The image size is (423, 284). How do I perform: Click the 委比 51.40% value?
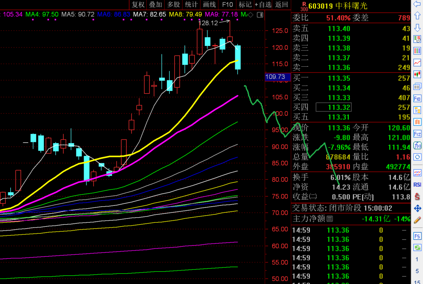pyautogui.click(x=338, y=18)
